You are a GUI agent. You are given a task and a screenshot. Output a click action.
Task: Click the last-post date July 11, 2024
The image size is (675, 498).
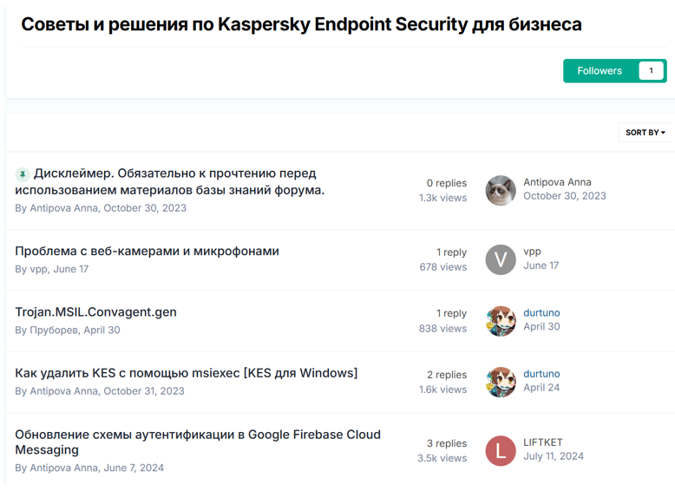click(554, 456)
